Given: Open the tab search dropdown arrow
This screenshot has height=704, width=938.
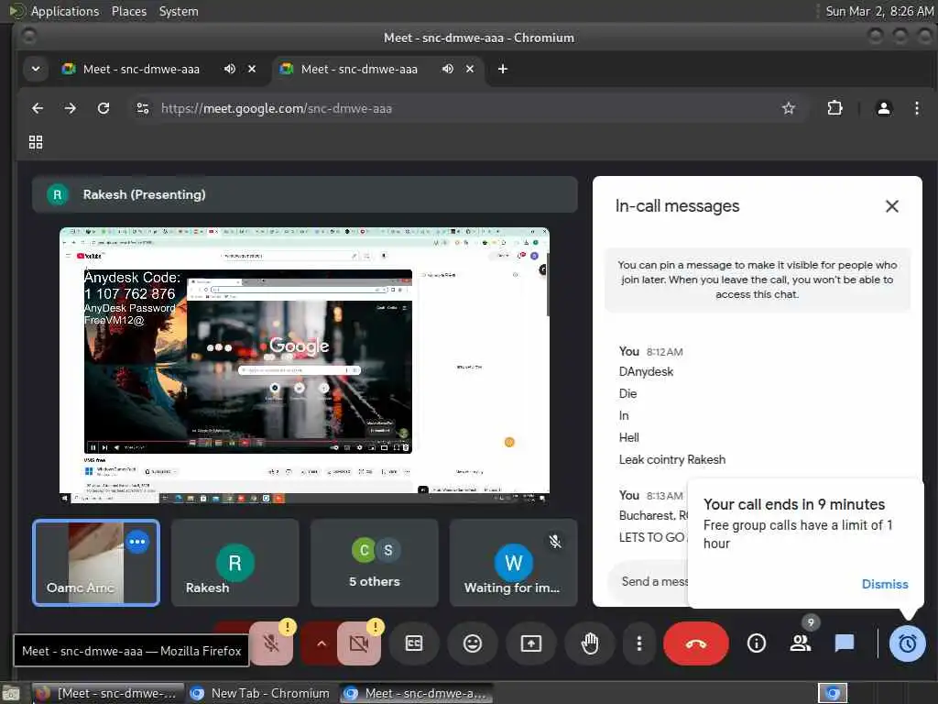Looking at the screenshot, I should pyautogui.click(x=36, y=69).
